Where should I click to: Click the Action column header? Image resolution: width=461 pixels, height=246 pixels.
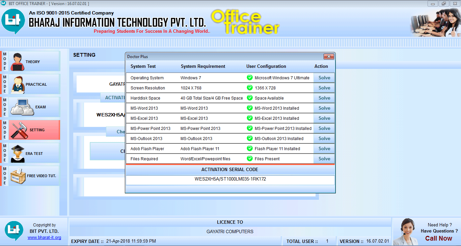point(321,66)
